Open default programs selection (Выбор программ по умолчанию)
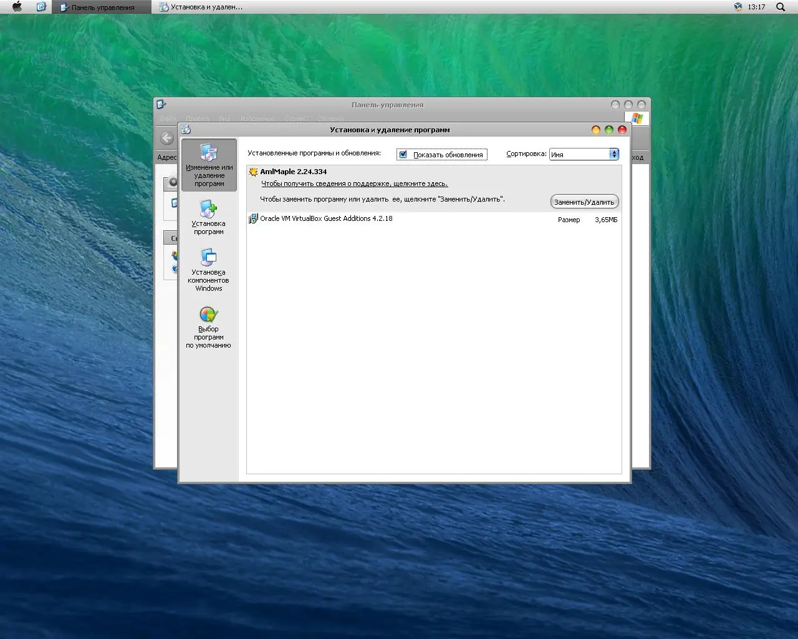The height and width of the screenshot is (639, 798). click(x=208, y=328)
